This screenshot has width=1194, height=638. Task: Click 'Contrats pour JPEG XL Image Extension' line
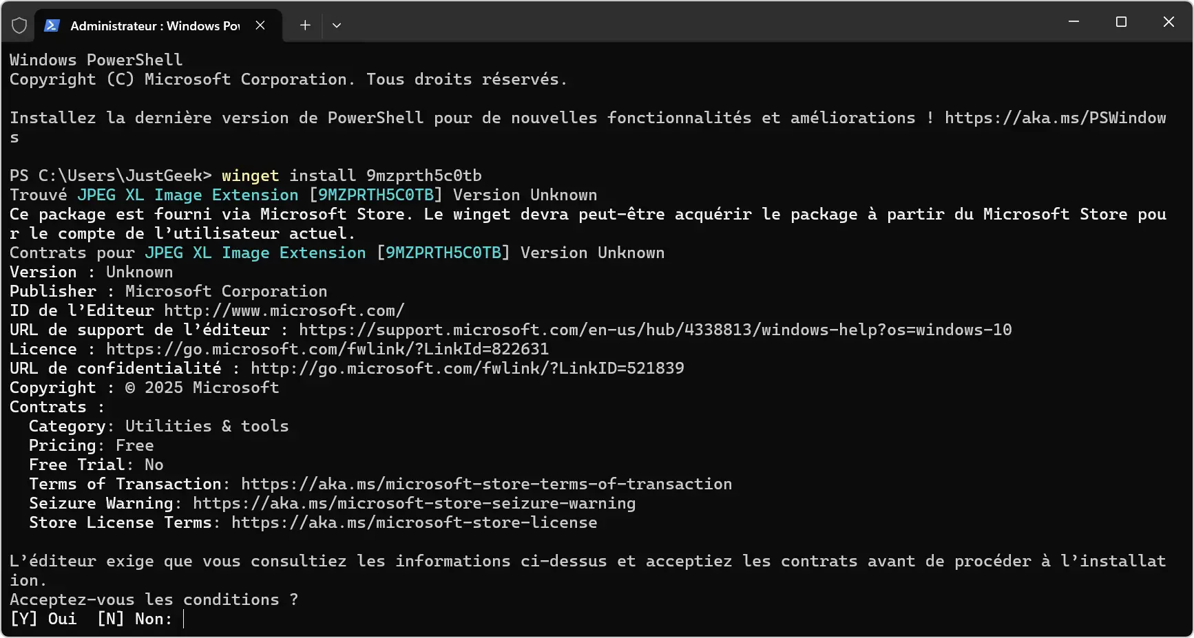tap(337, 253)
